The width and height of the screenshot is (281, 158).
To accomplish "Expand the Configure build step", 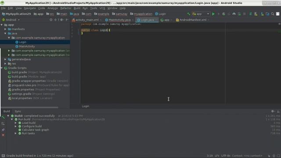I will click(x=16, y=126).
